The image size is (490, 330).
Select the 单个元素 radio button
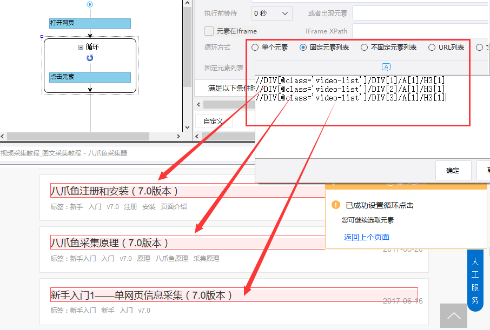pos(255,48)
